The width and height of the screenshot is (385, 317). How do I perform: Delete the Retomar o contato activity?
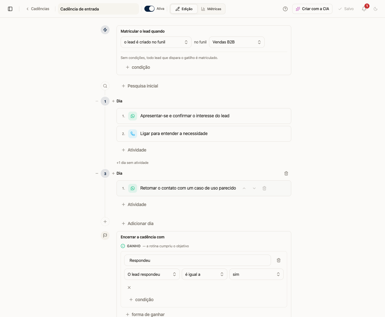pos(264,188)
